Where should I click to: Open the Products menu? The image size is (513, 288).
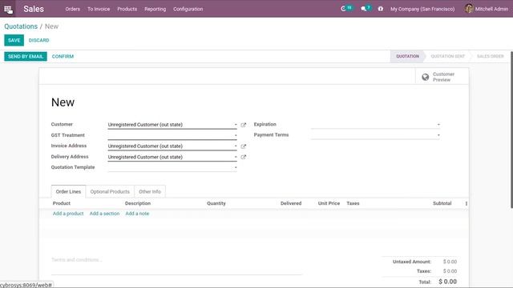click(127, 9)
